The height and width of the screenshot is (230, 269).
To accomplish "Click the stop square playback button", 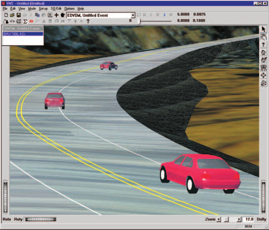I will click(x=139, y=15).
